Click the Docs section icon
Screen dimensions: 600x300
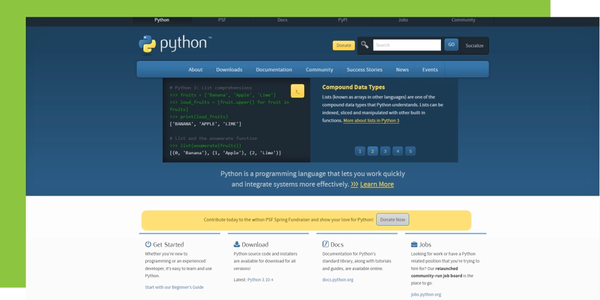pos(326,244)
